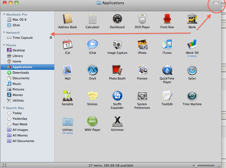Screen dimensions: 226x168
Task: Open the Address Book application
Action: [x=67, y=19]
